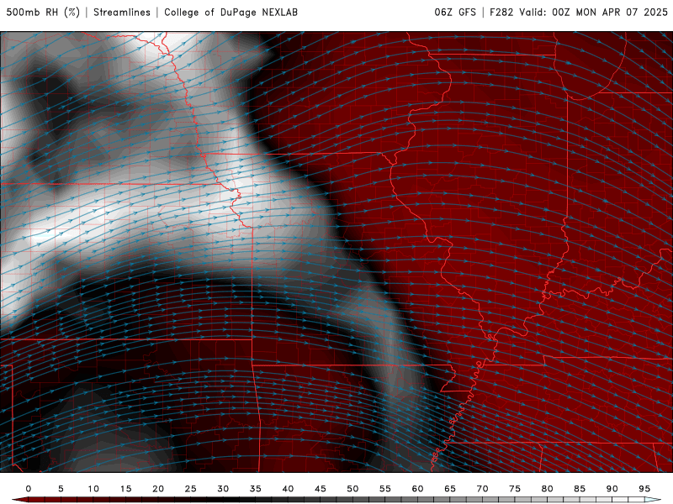
Task: Click the "70" value on the color scale
Action: click(482, 489)
